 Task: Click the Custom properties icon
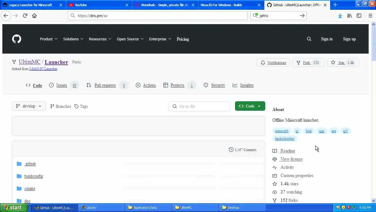275,175
